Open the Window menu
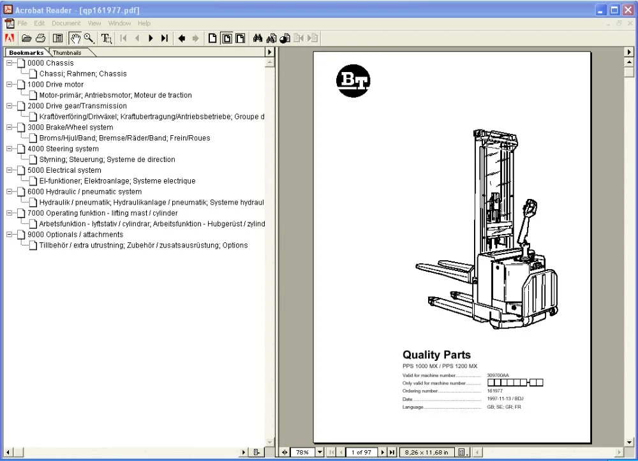The height and width of the screenshot is (461, 638). click(119, 23)
